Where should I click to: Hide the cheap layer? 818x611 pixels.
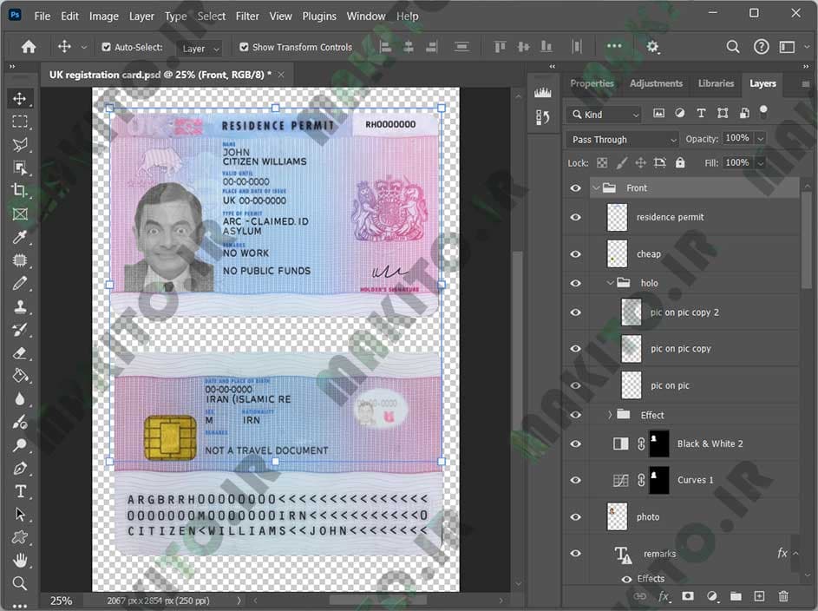pyautogui.click(x=575, y=254)
